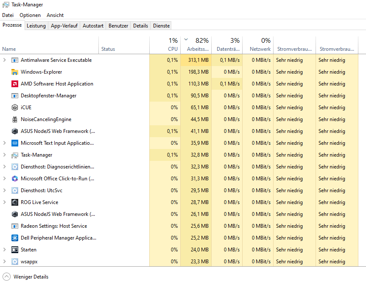Expand the Antimalware Service Executable group

tap(4, 60)
